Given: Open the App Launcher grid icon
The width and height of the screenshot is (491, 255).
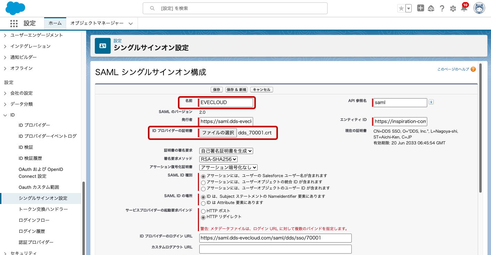Looking at the screenshot, I should [x=14, y=23].
